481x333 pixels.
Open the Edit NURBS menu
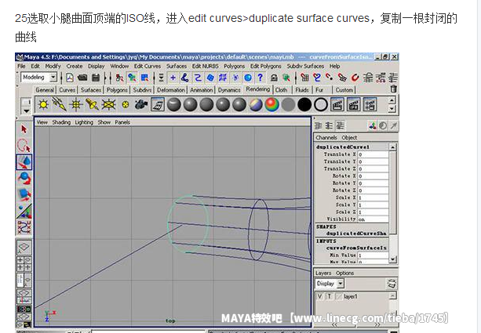click(206, 66)
